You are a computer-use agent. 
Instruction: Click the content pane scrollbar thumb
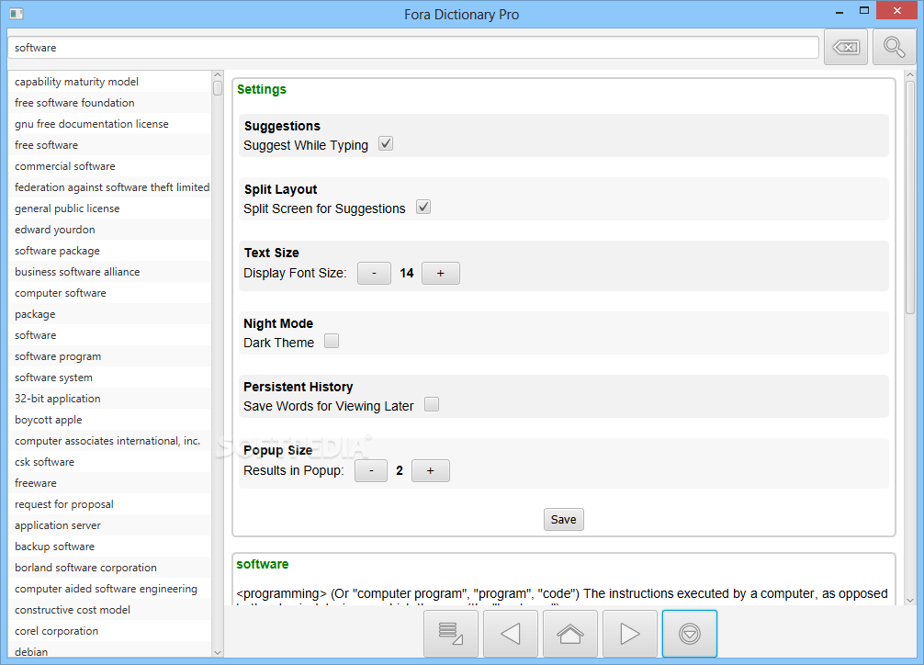(x=910, y=197)
